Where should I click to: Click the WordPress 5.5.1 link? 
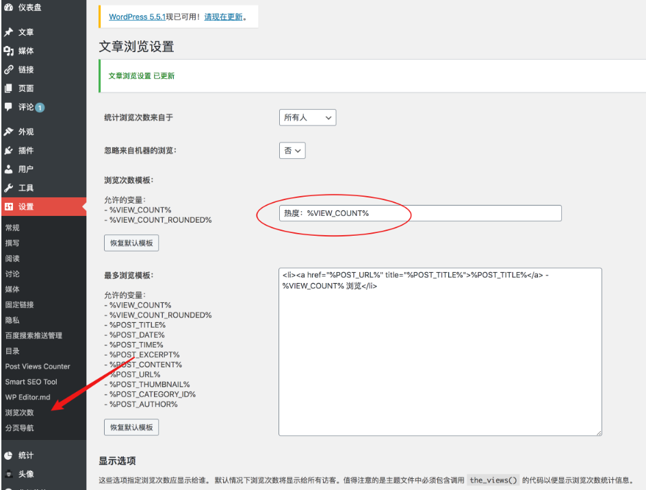point(137,17)
